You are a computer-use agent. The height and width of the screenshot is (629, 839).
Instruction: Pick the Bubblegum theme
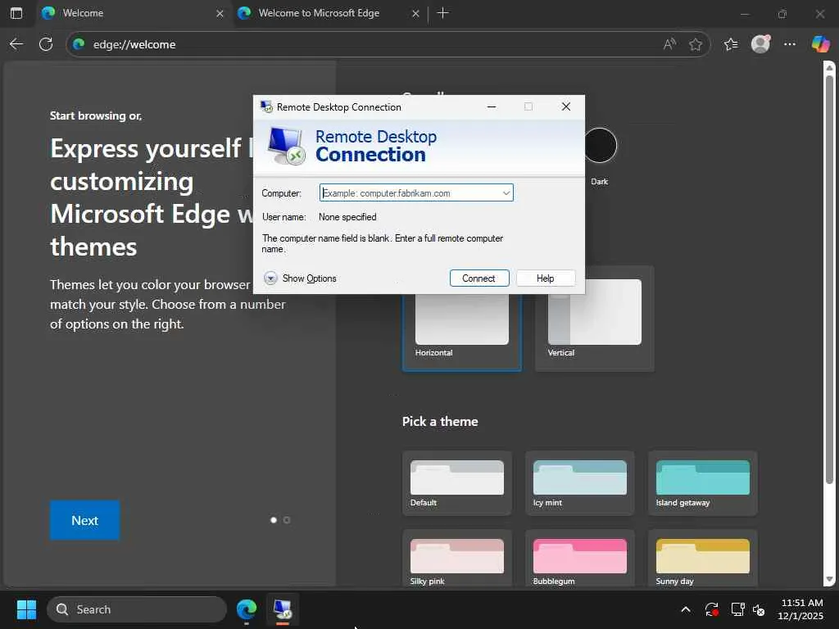[x=580, y=559]
